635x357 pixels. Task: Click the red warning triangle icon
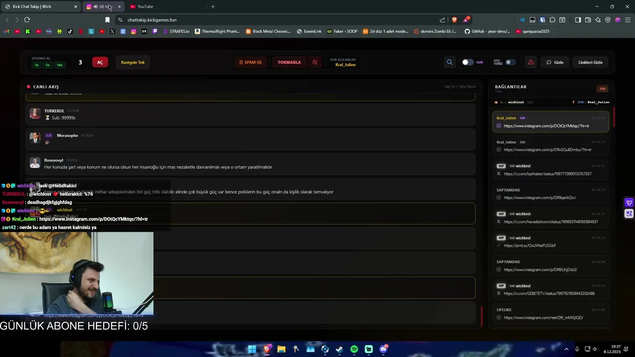[x=531, y=62]
